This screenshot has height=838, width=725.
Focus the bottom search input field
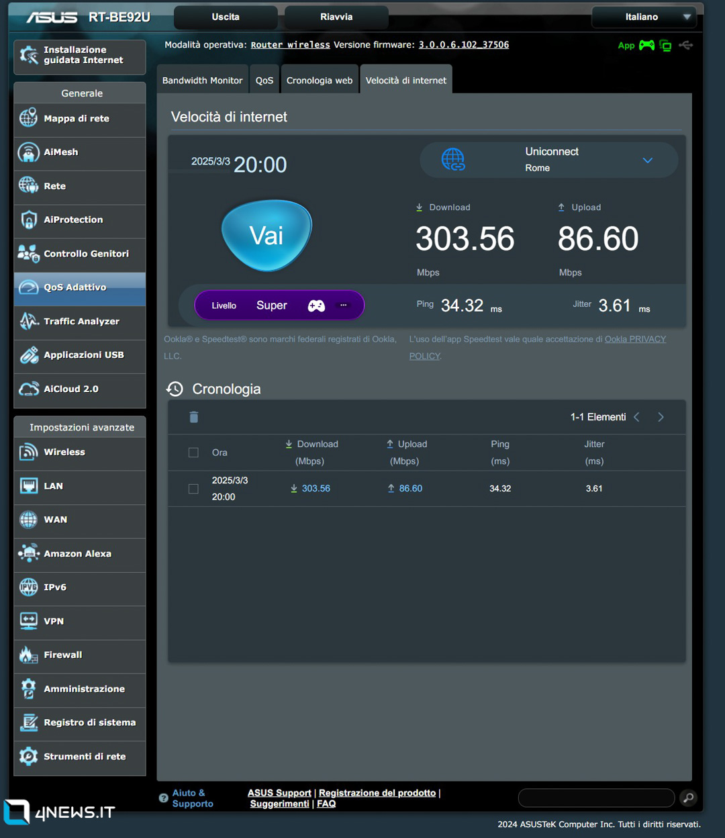point(597,798)
